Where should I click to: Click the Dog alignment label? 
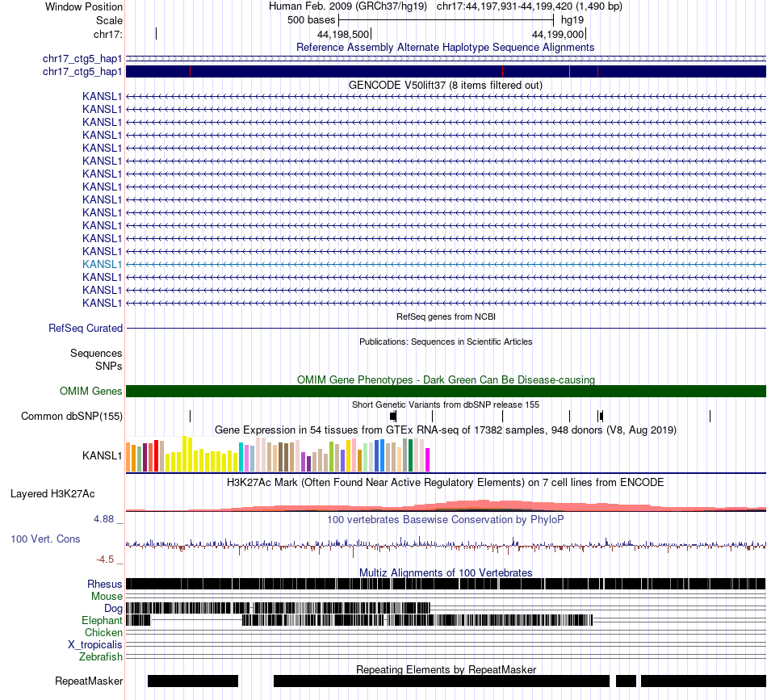pos(113,609)
